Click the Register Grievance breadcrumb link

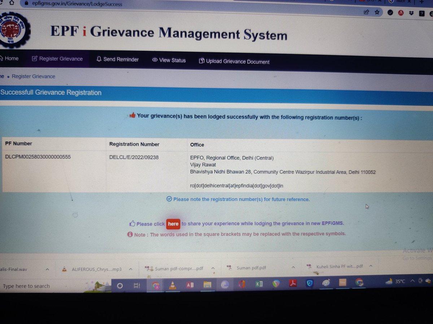34,76
